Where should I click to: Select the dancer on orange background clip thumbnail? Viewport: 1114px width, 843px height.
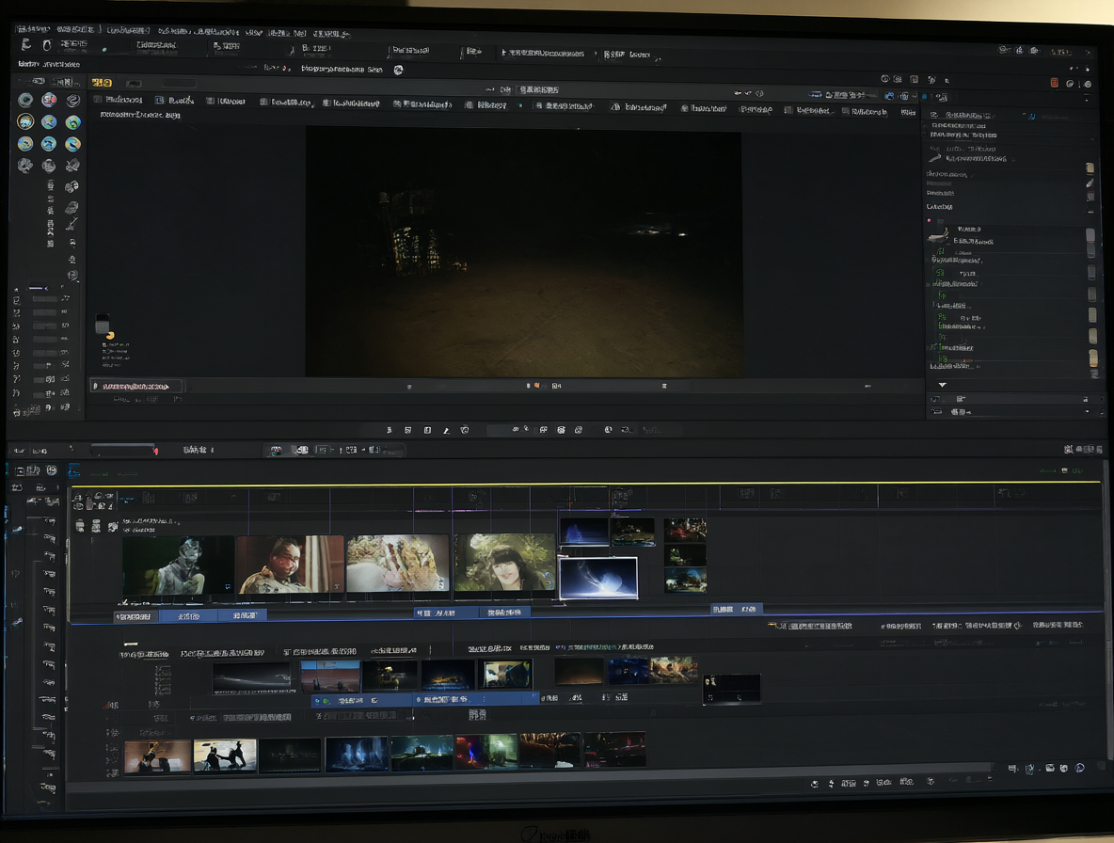click(158, 756)
